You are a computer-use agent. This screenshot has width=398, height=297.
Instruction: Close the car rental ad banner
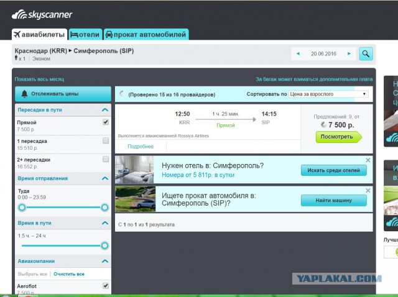click(x=368, y=191)
